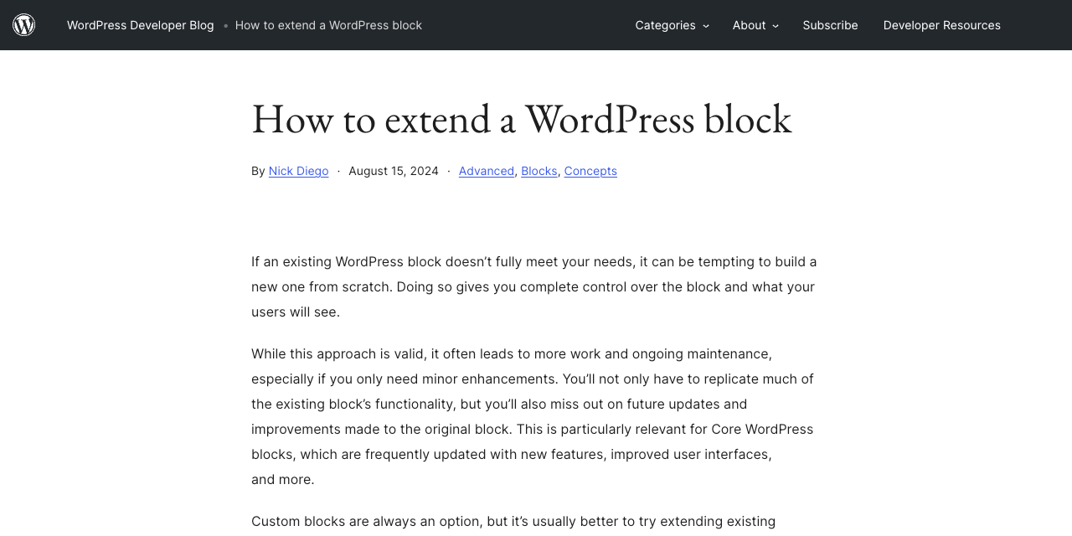Expand the About dropdown chevron
Screen dimensions: 1072x536
[x=776, y=26]
